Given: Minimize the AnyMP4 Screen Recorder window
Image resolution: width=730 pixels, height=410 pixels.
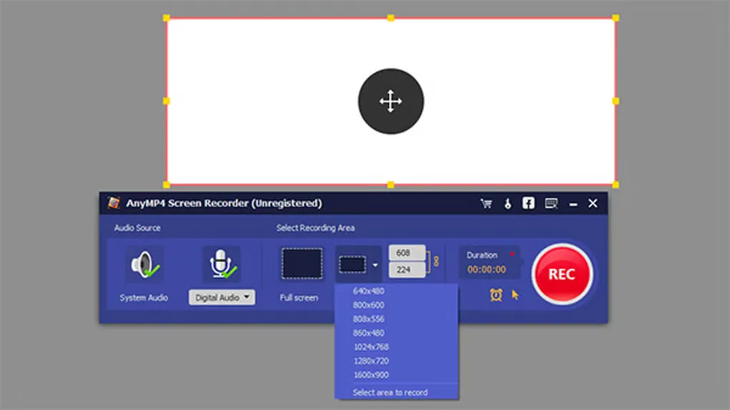Looking at the screenshot, I should 573,205.
